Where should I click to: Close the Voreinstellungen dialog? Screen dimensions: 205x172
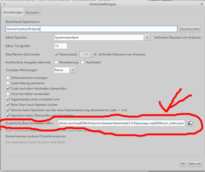point(201,4)
